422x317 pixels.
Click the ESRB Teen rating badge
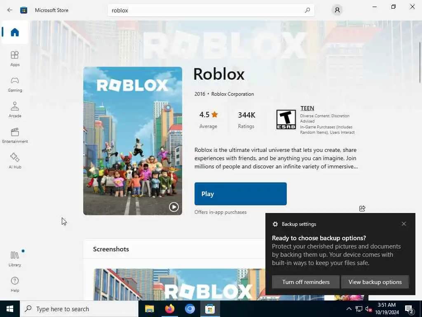point(286,119)
